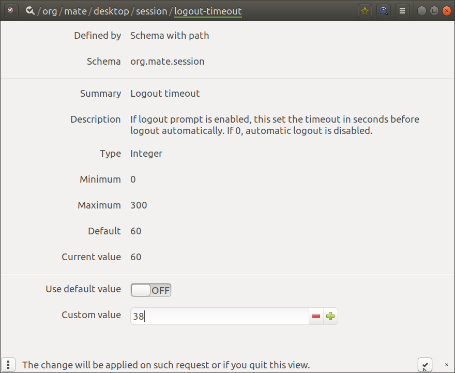
Task: Click the dconf-editor app icon in titlebar
Action: 11,11
